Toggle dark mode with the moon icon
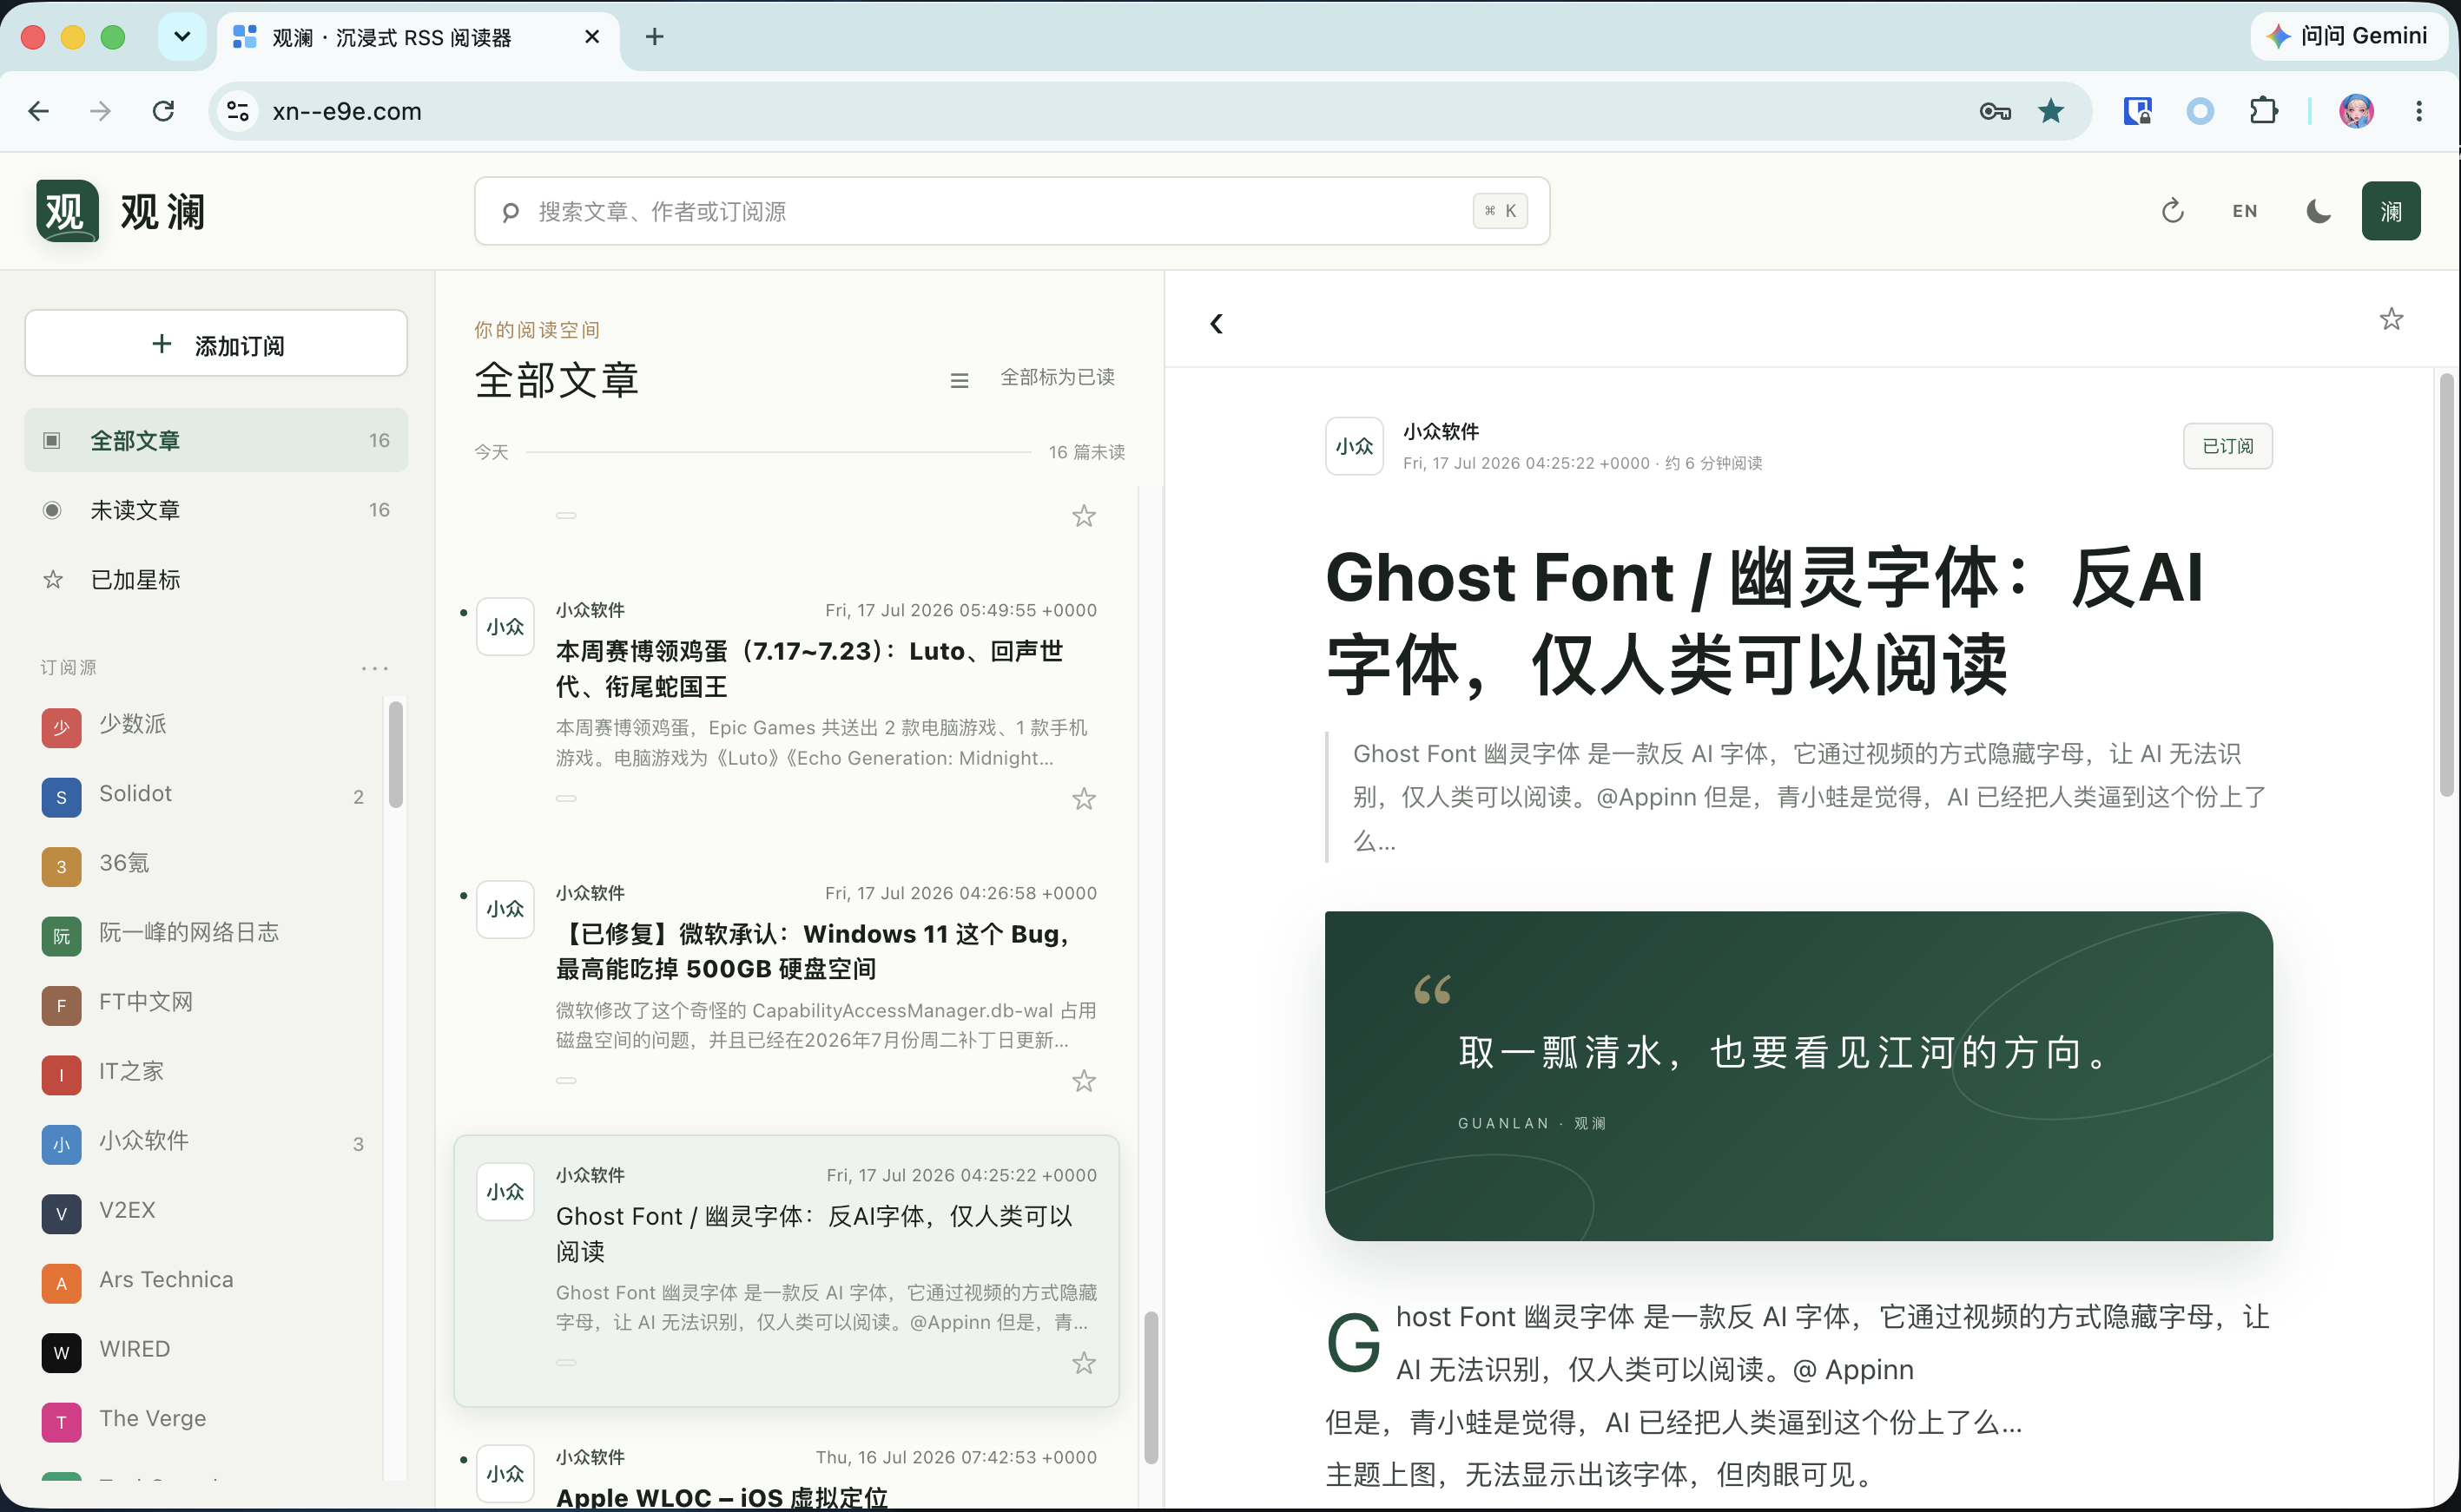This screenshot has height=1512, width=2461. pyautogui.click(x=2318, y=211)
